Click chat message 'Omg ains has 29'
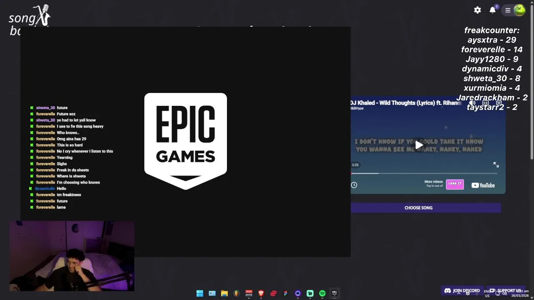Screen dimensions: 534x300 click(x=58, y=139)
